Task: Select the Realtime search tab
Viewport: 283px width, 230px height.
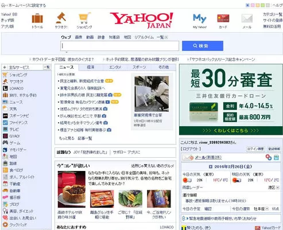Action: (x=144, y=37)
